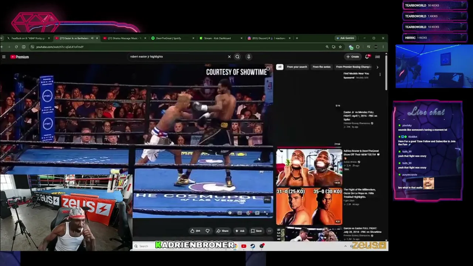Screen dimensions: 473x266
Task: Start voice search with the microphone icon
Action: coord(249,57)
